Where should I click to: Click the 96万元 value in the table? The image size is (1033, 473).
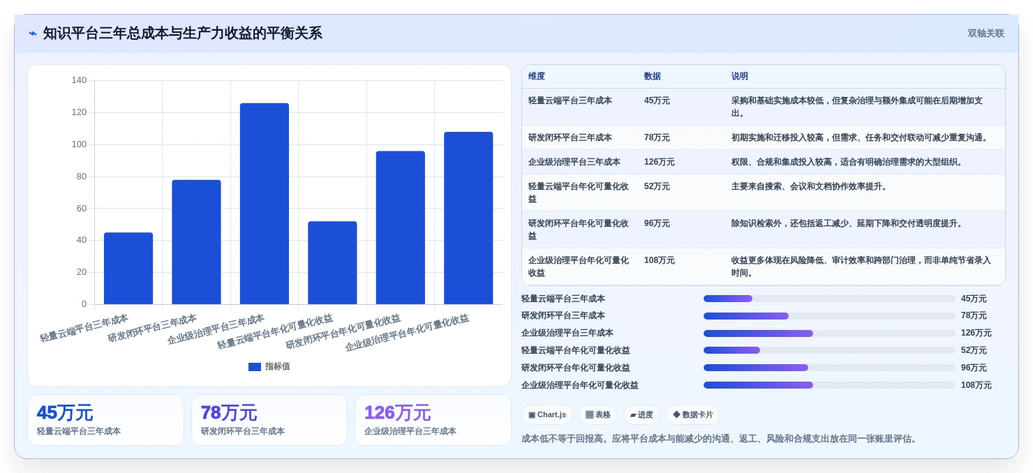(657, 223)
